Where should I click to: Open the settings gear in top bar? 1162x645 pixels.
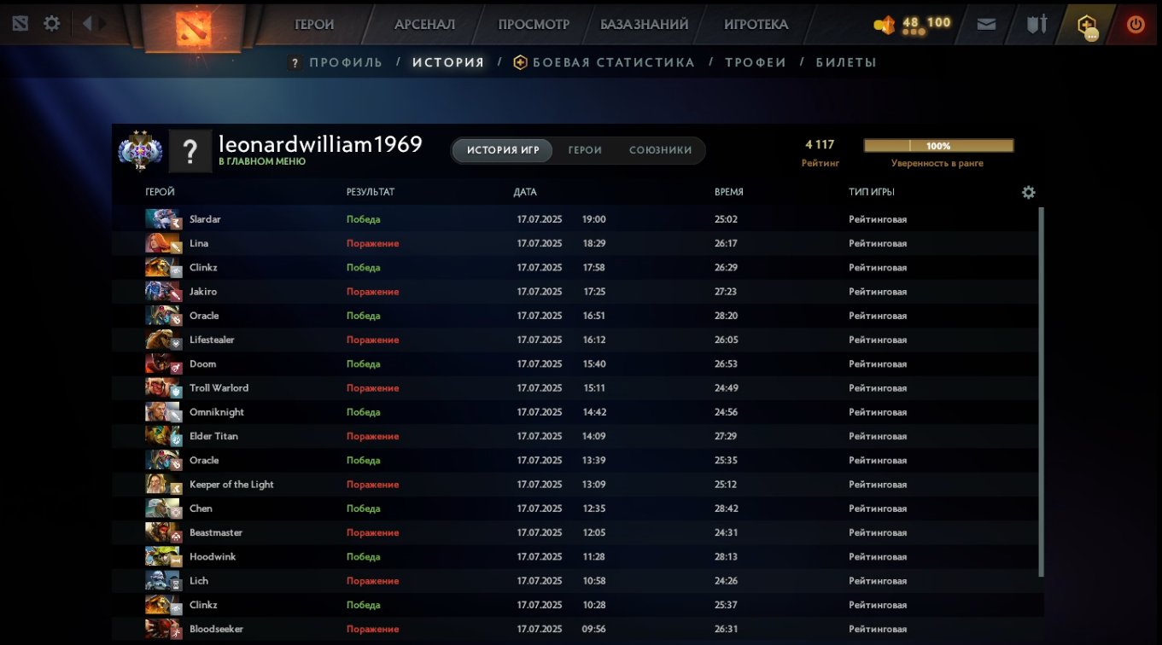(x=52, y=24)
